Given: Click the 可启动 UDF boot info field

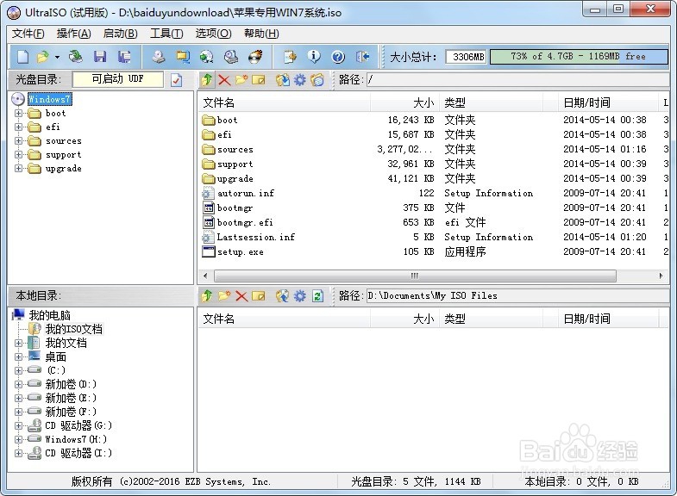Looking at the screenshot, I should 118,79.
